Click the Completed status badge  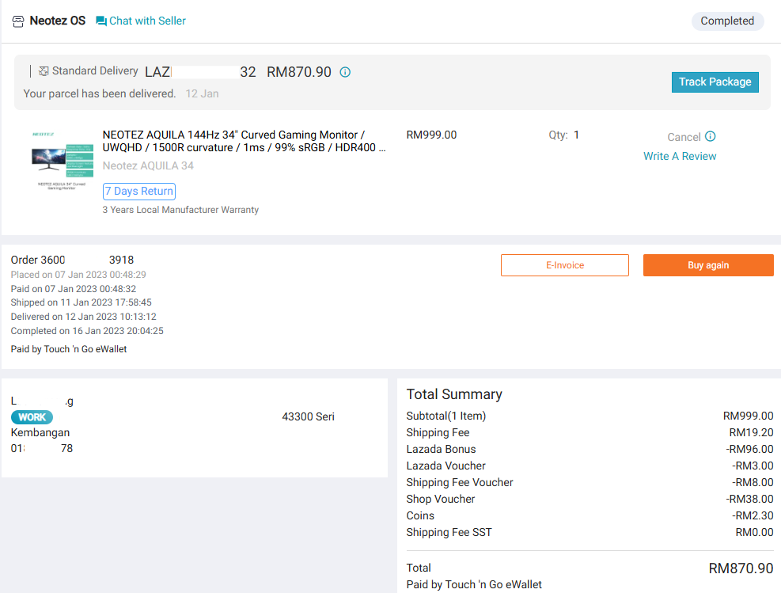[x=727, y=21]
